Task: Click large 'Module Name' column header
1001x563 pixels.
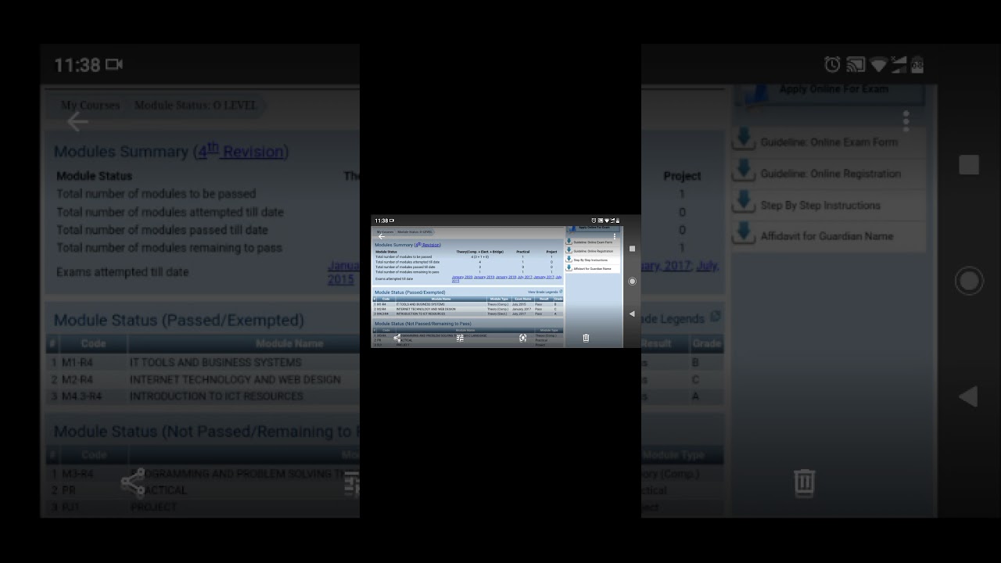Action: coord(289,343)
